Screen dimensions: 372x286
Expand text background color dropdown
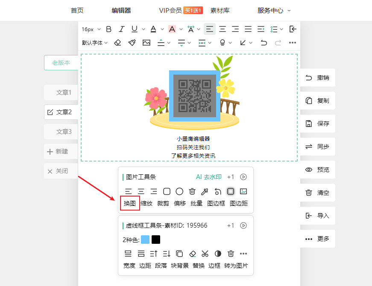[x=181, y=29]
